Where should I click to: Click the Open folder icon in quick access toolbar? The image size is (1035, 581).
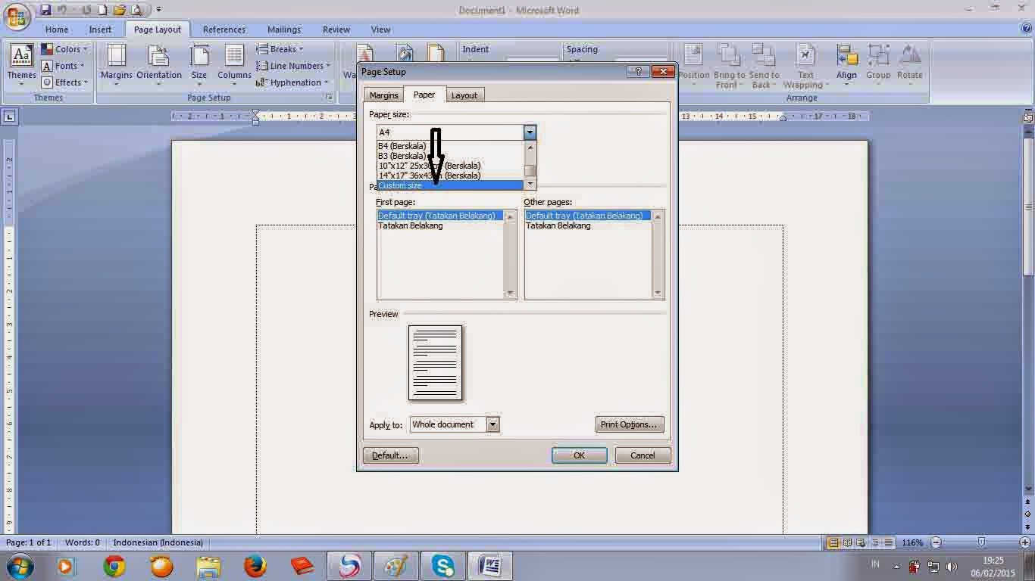[119, 10]
